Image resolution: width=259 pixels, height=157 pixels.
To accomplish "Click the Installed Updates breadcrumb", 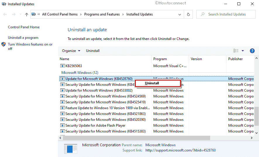I will click(139, 14).
